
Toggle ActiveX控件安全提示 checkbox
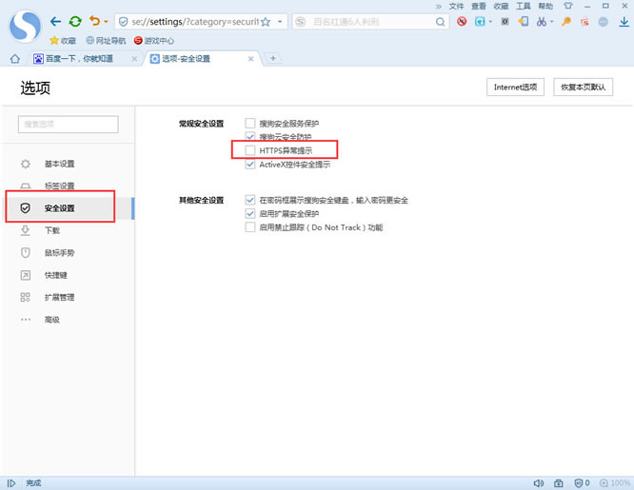click(250, 165)
